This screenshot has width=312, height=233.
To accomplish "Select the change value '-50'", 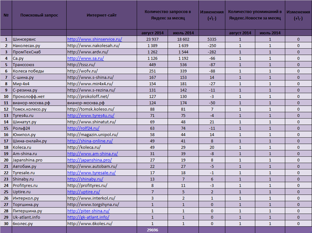I will tap(212, 103).
